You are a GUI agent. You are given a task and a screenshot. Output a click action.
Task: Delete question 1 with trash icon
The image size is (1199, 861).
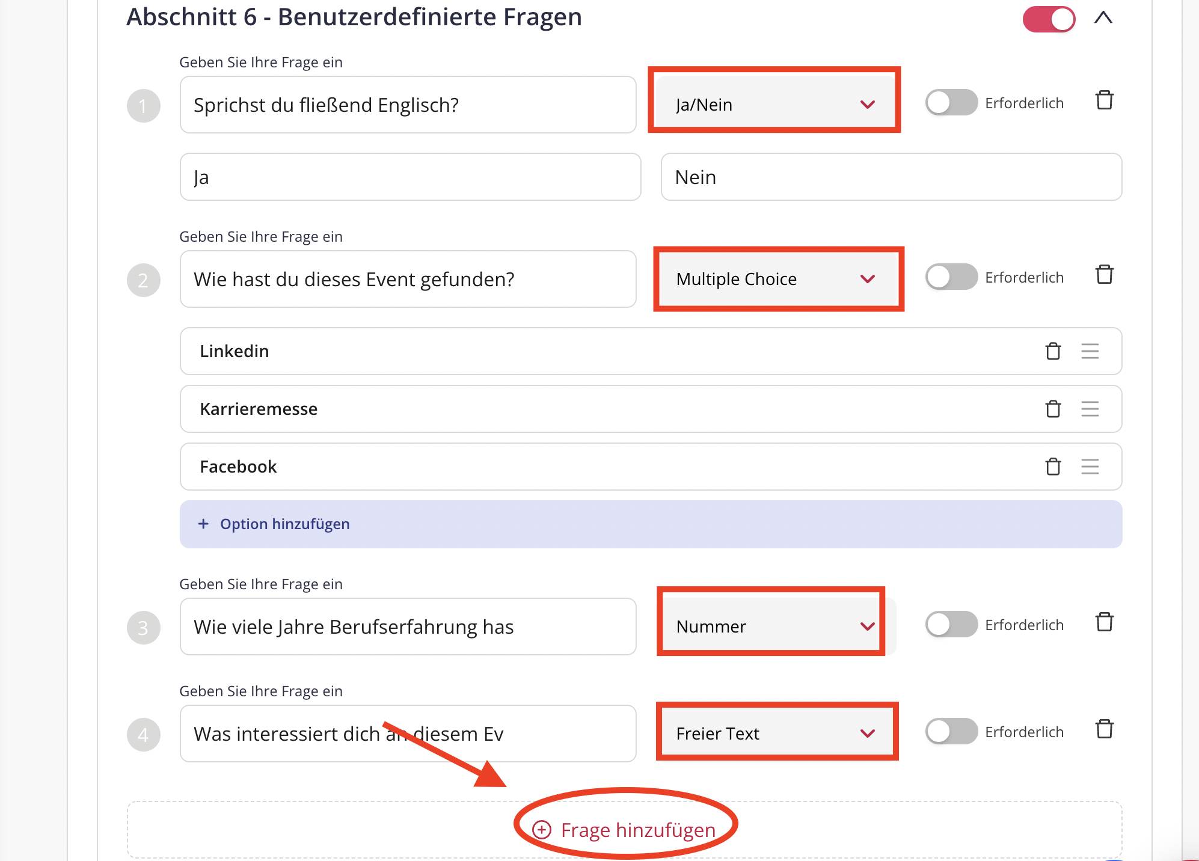[1105, 100]
